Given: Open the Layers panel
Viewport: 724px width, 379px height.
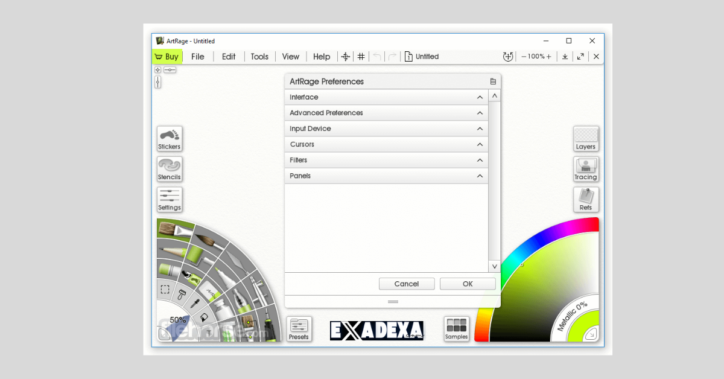Looking at the screenshot, I should [586, 139].
